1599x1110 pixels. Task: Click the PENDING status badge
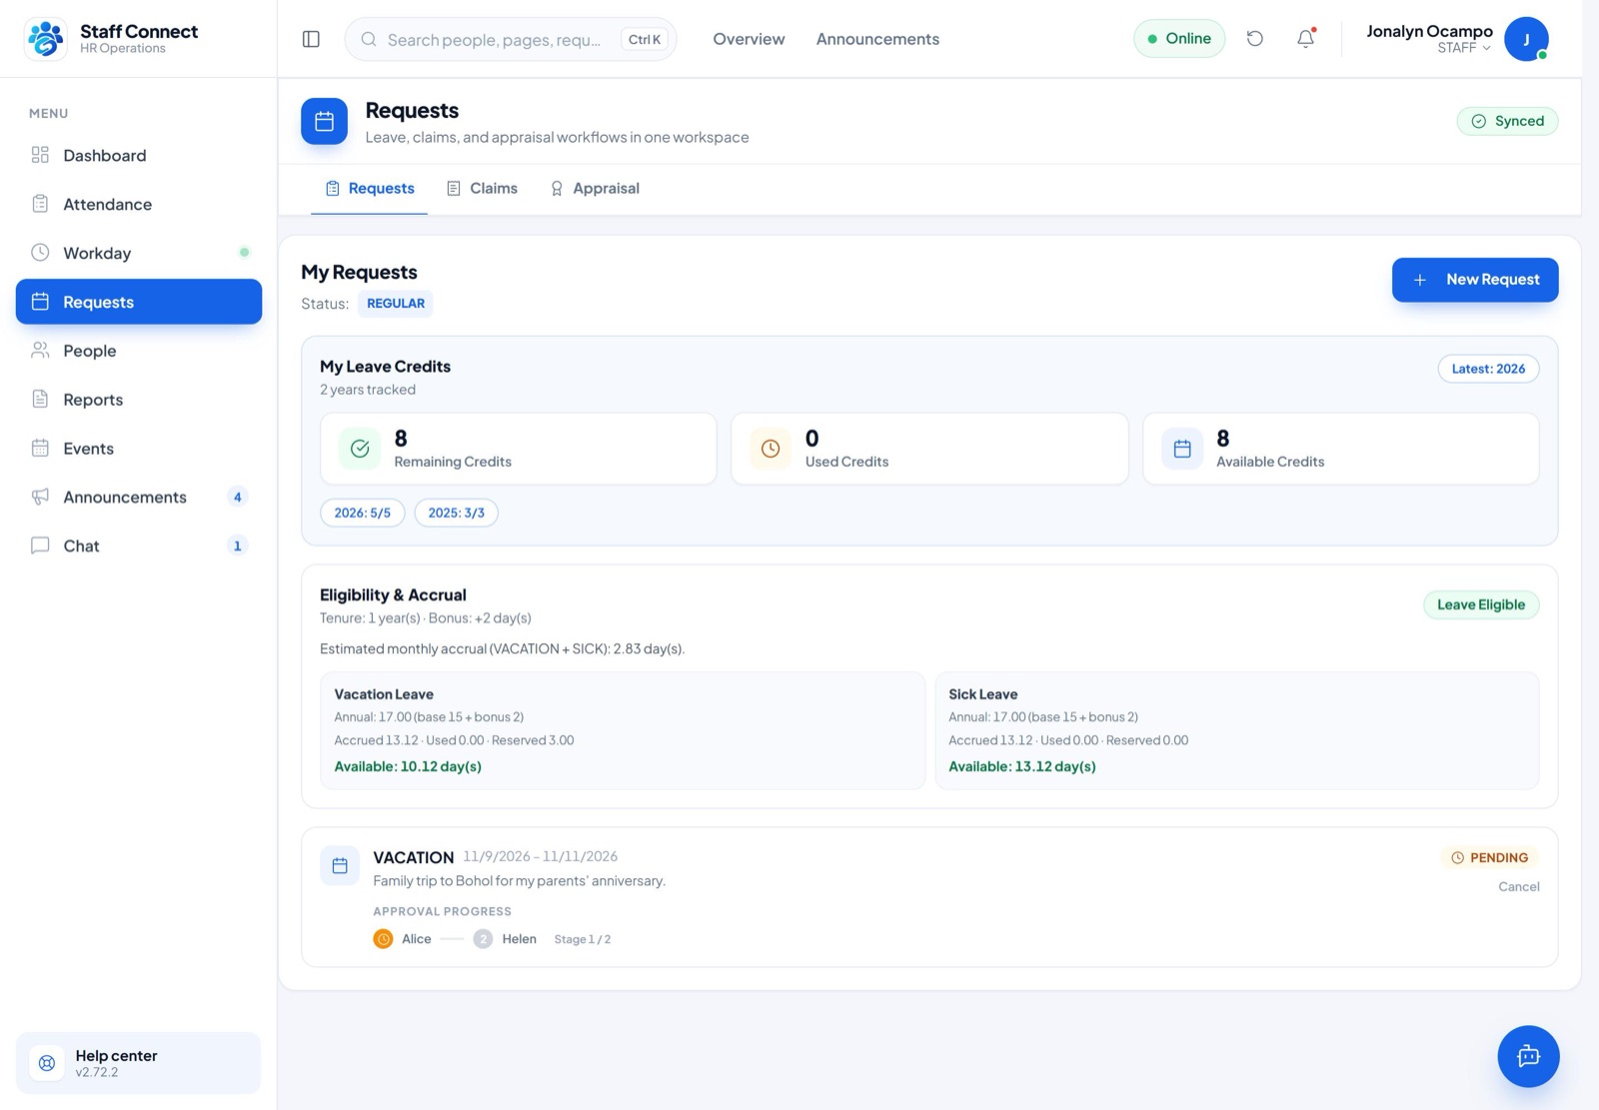click(1489, 857)
